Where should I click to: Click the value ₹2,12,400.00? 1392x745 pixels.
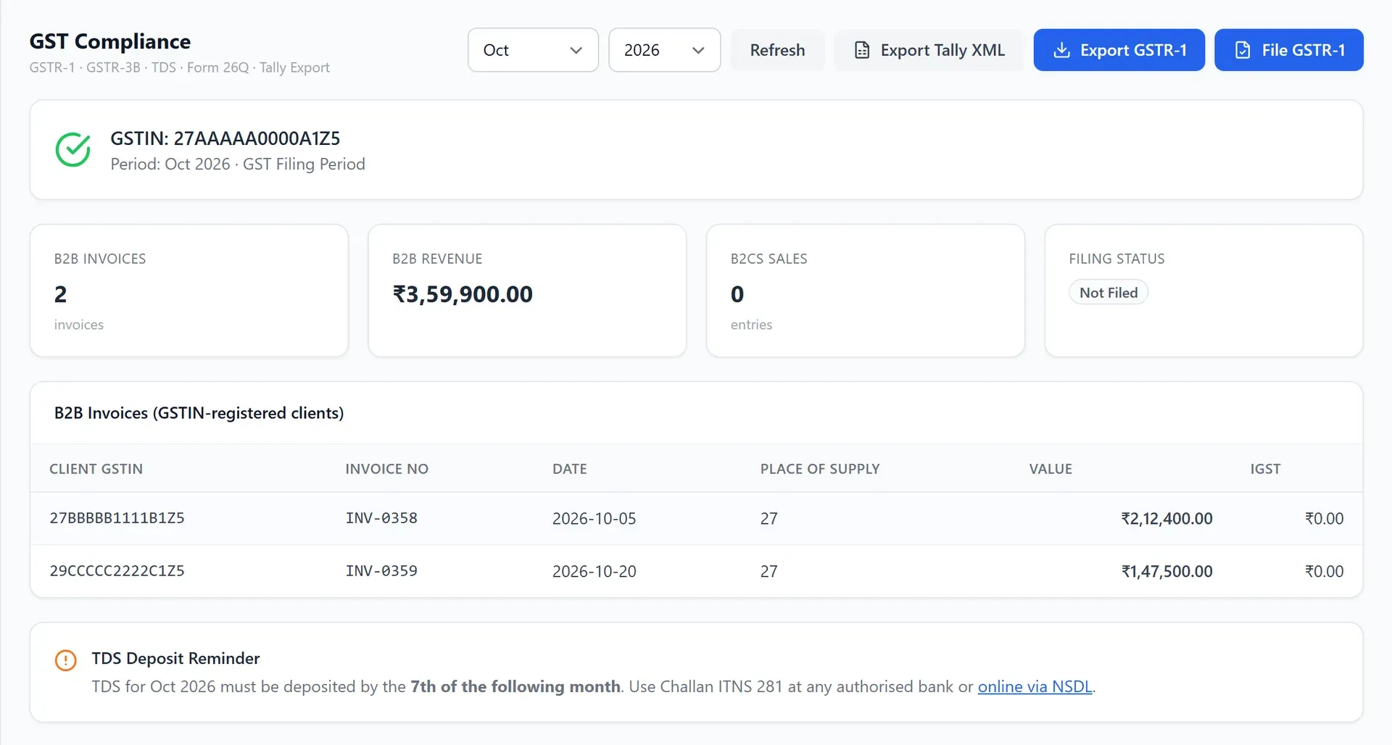pos(1167,519)
